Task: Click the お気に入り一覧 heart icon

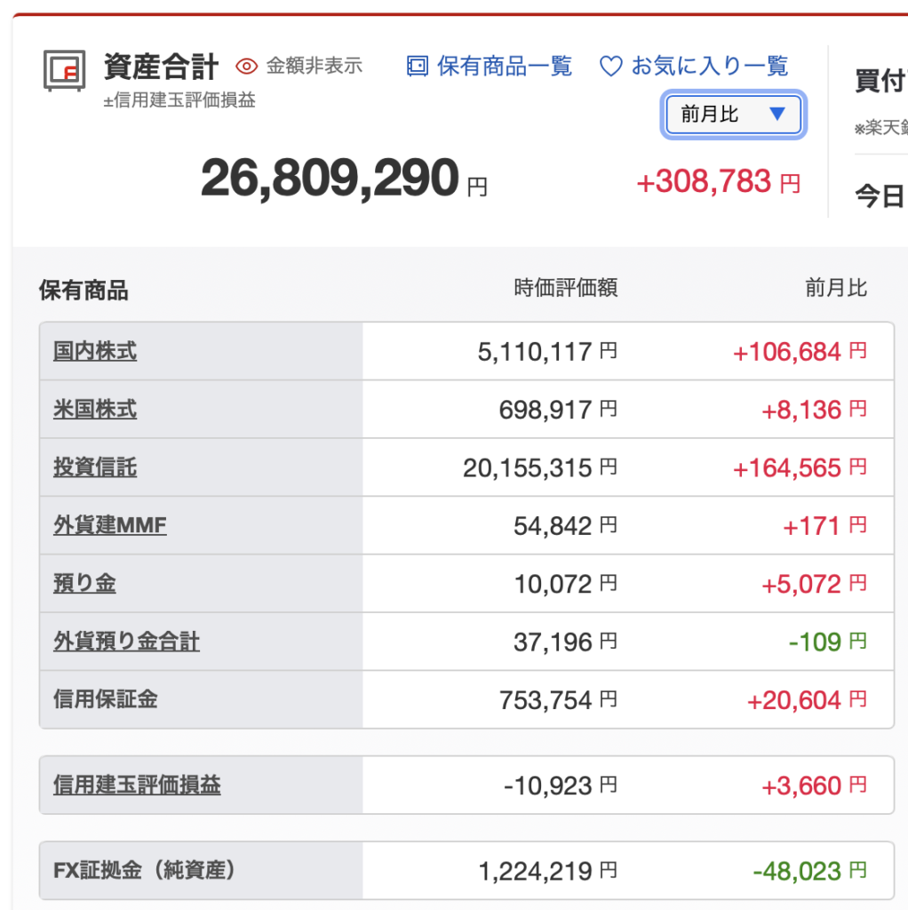Action: (x=610, y=66)
